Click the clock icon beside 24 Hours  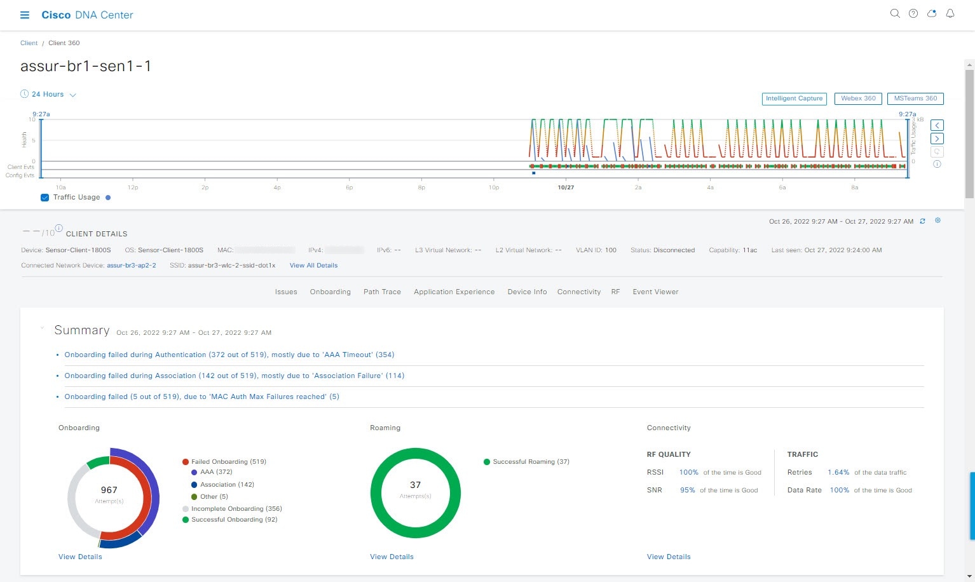24,94
